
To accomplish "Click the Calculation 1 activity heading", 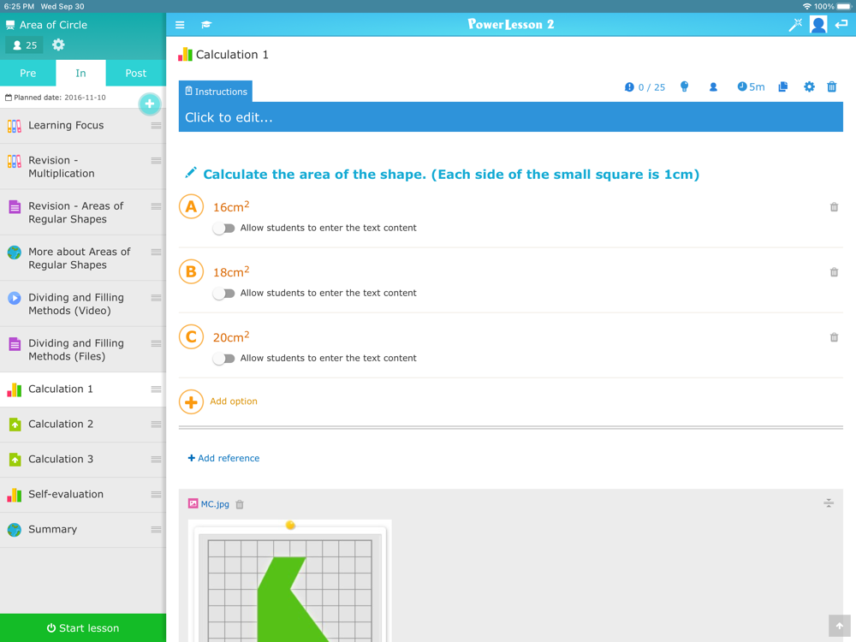I will click(232, 55).
